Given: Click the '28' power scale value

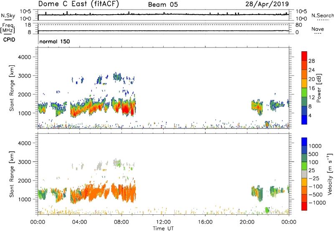Looking at the screenshot, I should [x=311, y=61].
